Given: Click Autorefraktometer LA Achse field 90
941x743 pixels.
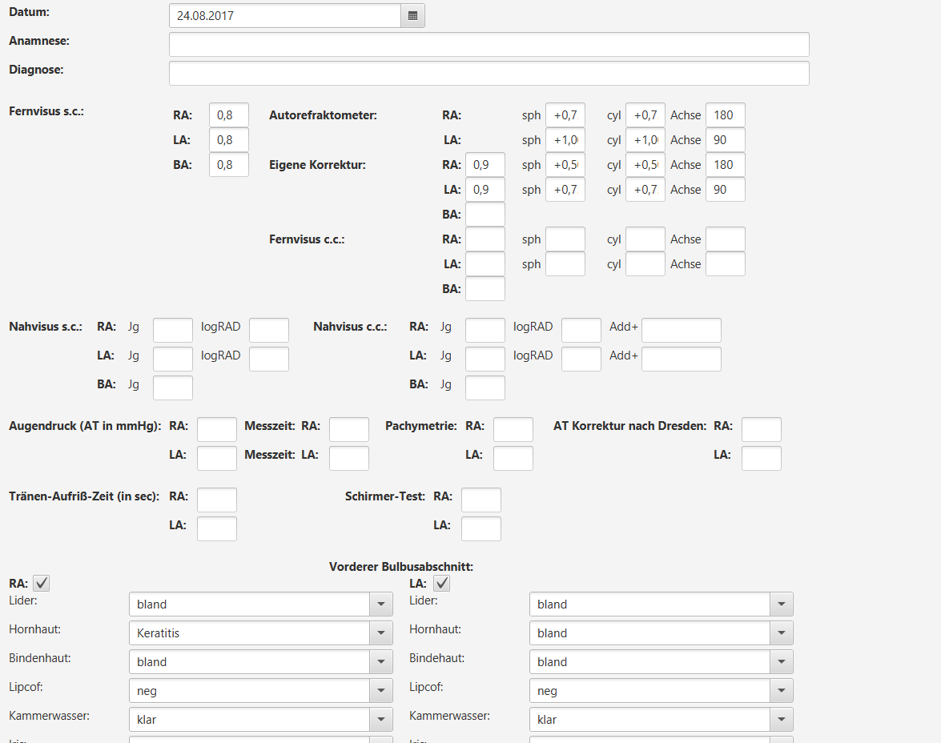Looking at the screenshot, I should point(726,140).
